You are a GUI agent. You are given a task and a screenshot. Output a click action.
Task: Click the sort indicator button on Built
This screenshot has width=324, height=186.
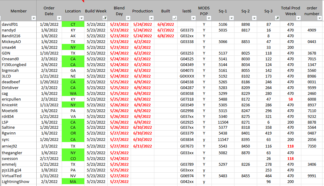(x=175, y=18)
